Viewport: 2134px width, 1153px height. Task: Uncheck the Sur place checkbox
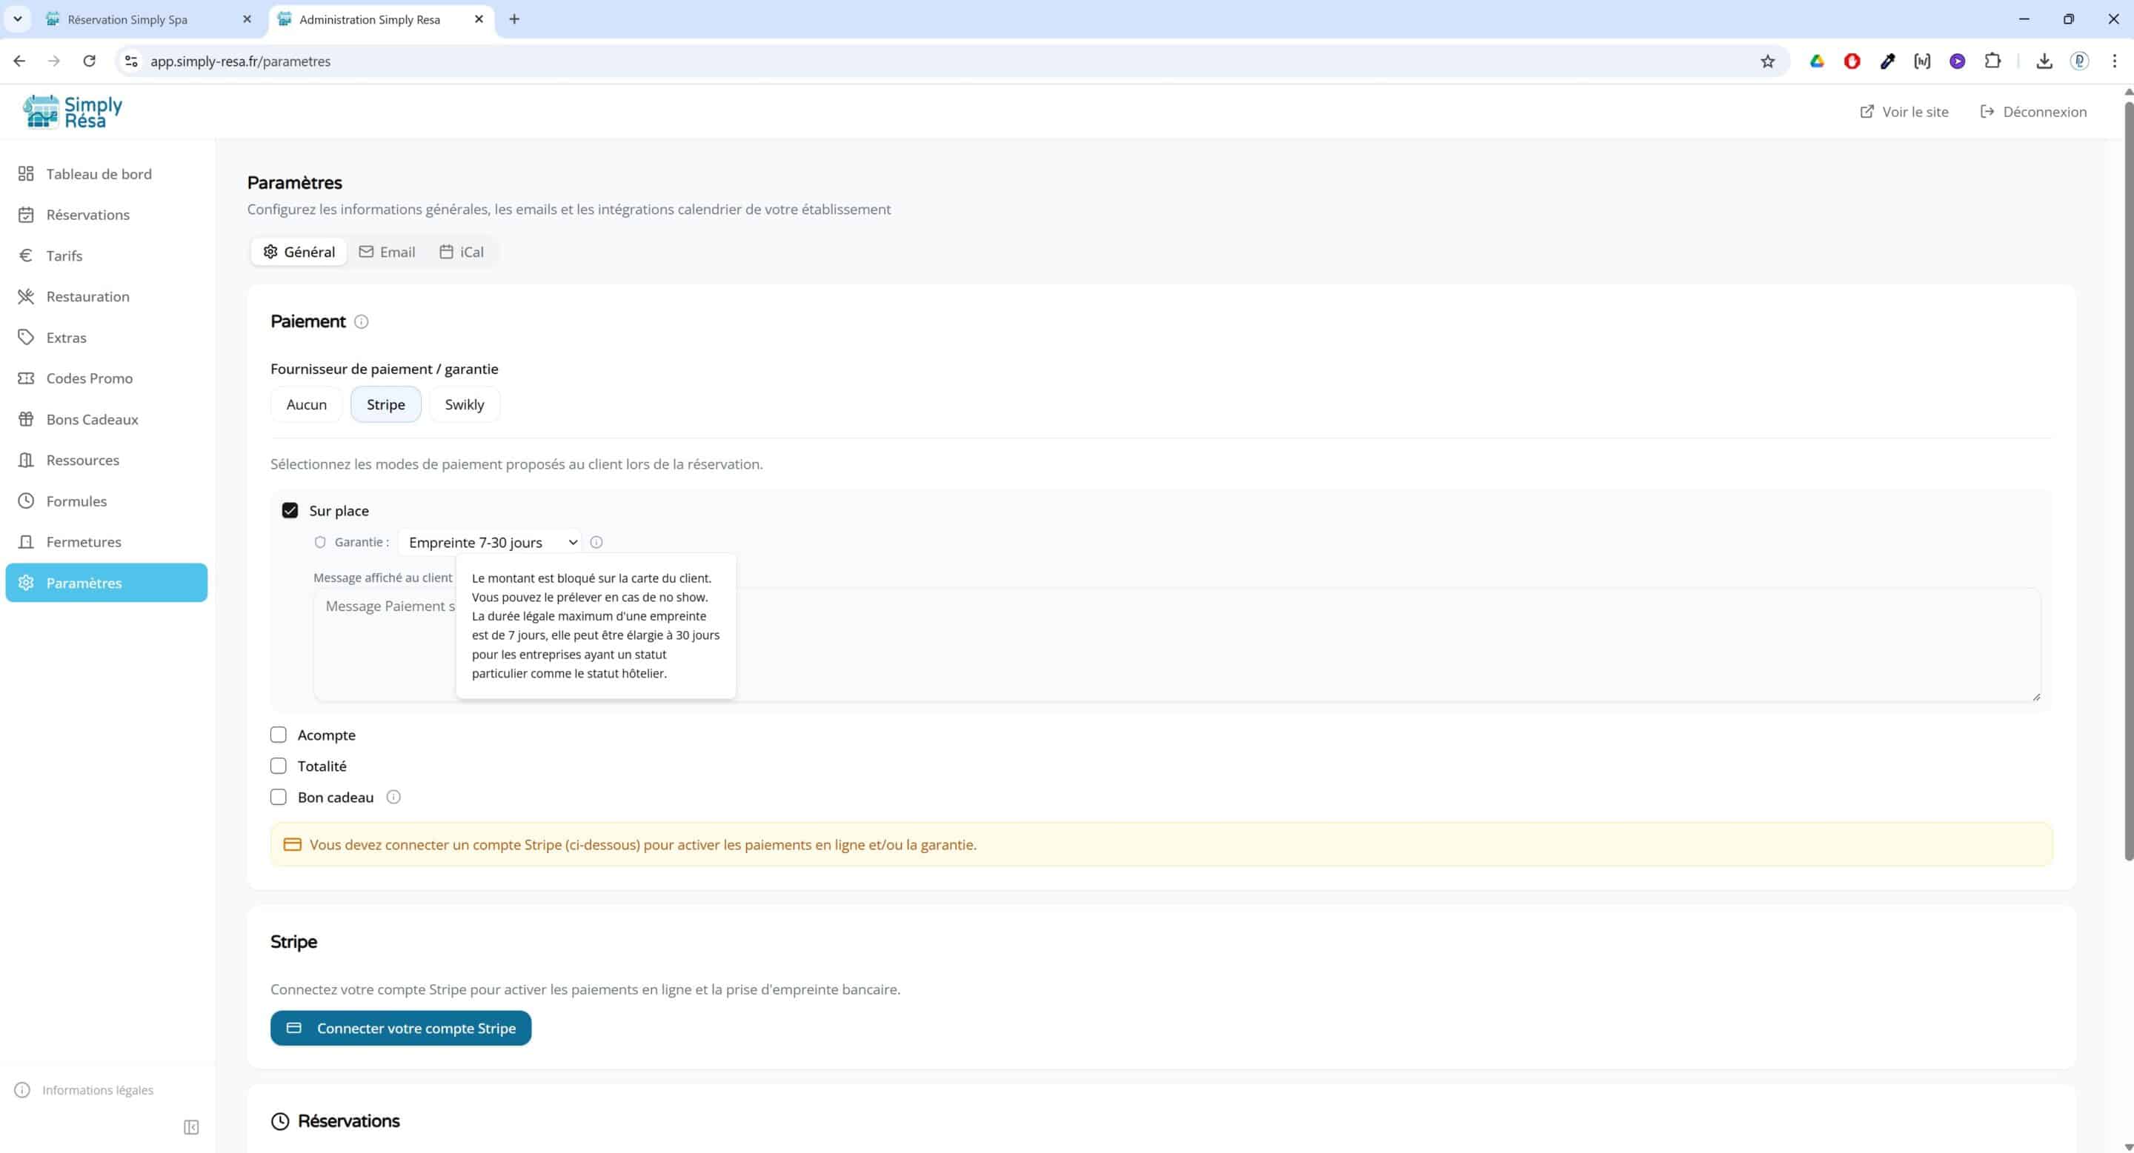coord(290,511)
